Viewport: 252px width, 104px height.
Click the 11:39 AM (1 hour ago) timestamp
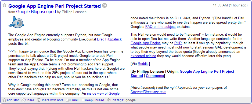[x=230, y=5]
